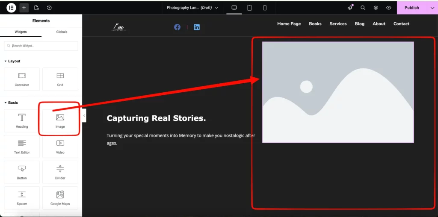Click the plus add element button

(24, 8)
